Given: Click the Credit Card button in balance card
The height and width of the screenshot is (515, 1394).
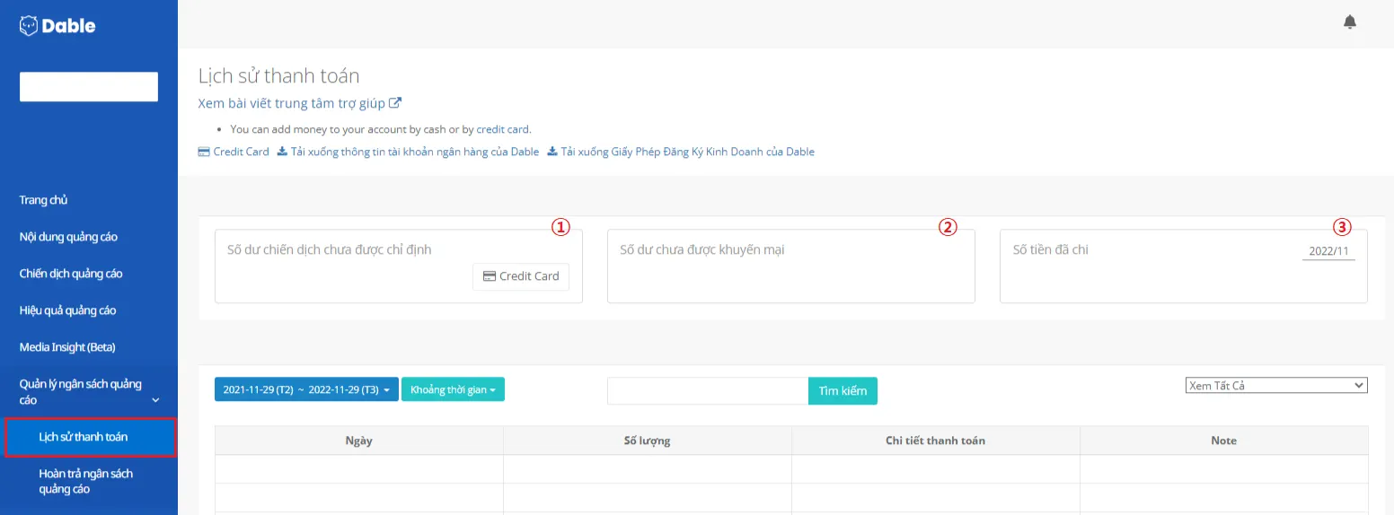Looking at the screenshot, I should tap(521, 276).
